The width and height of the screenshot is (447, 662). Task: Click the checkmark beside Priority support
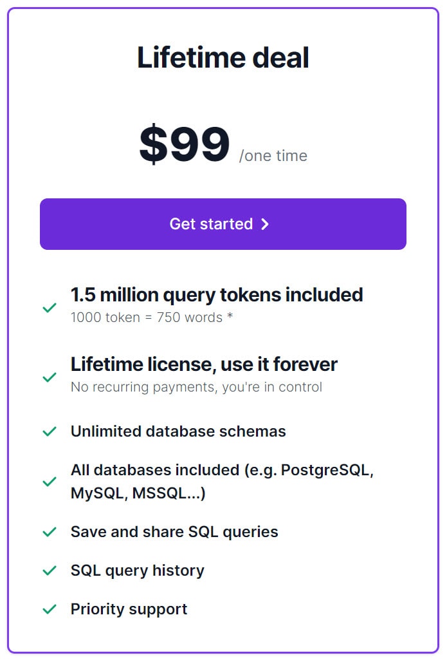point(50,609)
